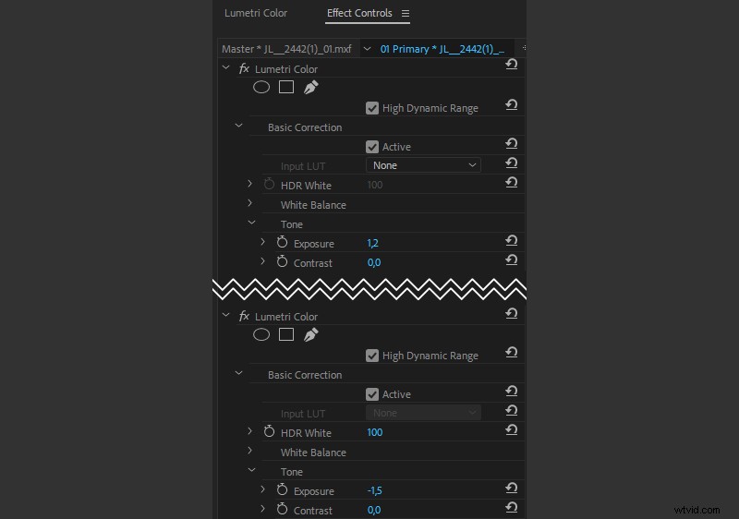Reset the Exposure 1,2 parameter
Viewport: 739px width, 519px height.
pyautogui.click(x=512, y=241)
